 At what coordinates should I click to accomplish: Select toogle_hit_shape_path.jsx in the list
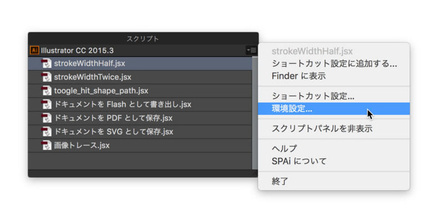tap(140, 90)
